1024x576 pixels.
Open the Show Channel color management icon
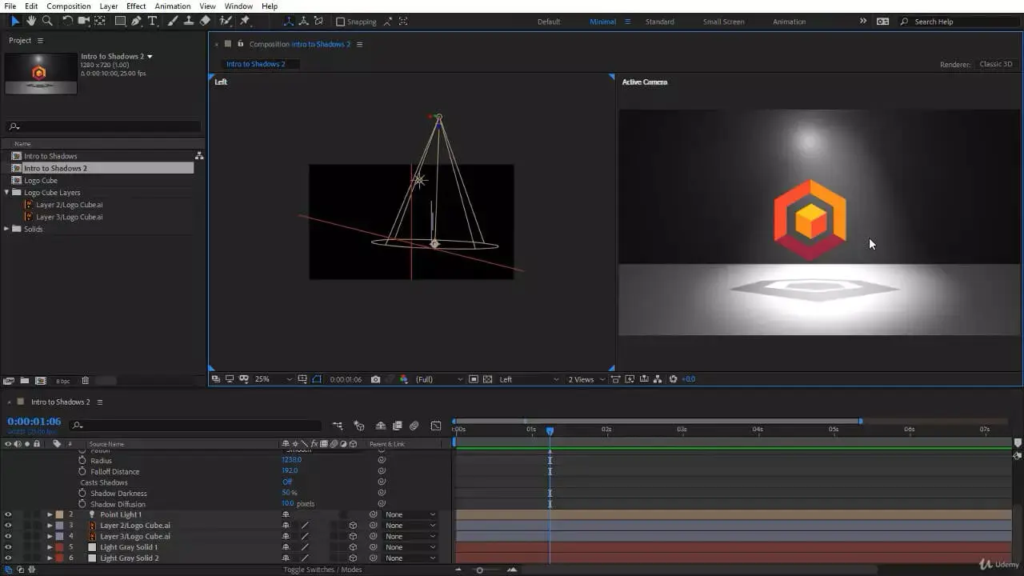(403, 379)
